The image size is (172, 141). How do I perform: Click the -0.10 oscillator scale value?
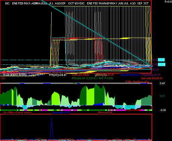pos(163,110)
